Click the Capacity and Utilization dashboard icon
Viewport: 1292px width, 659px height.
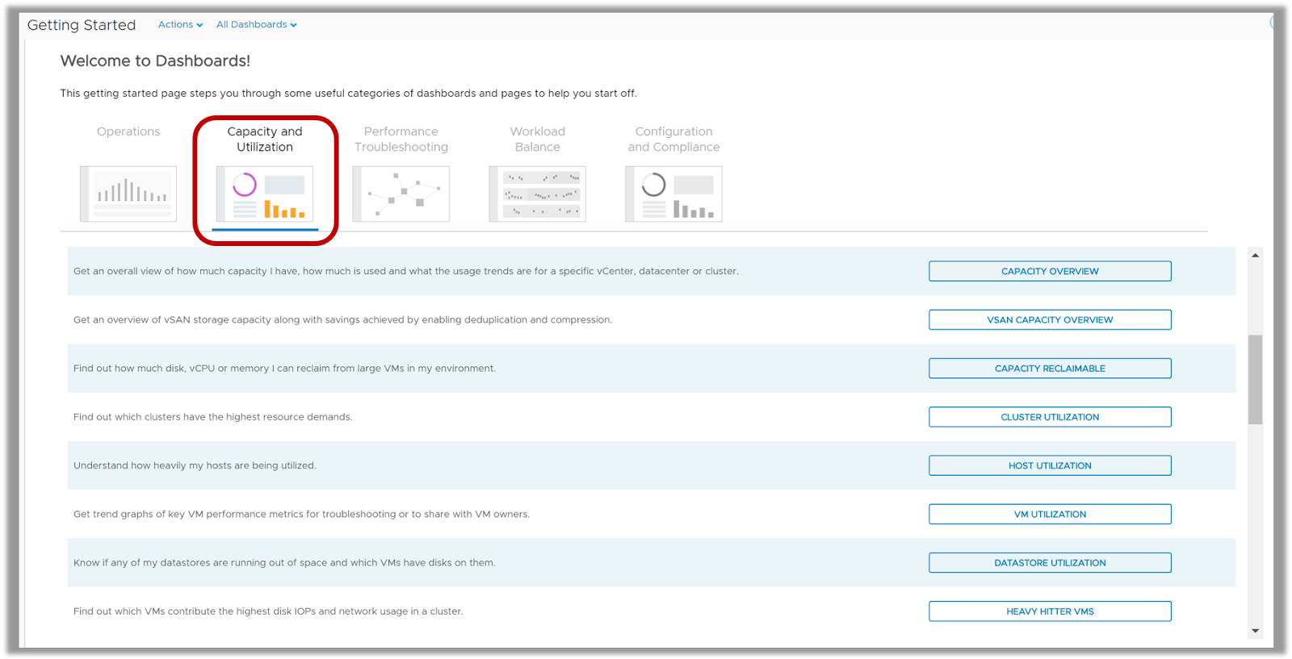point(265,194)
